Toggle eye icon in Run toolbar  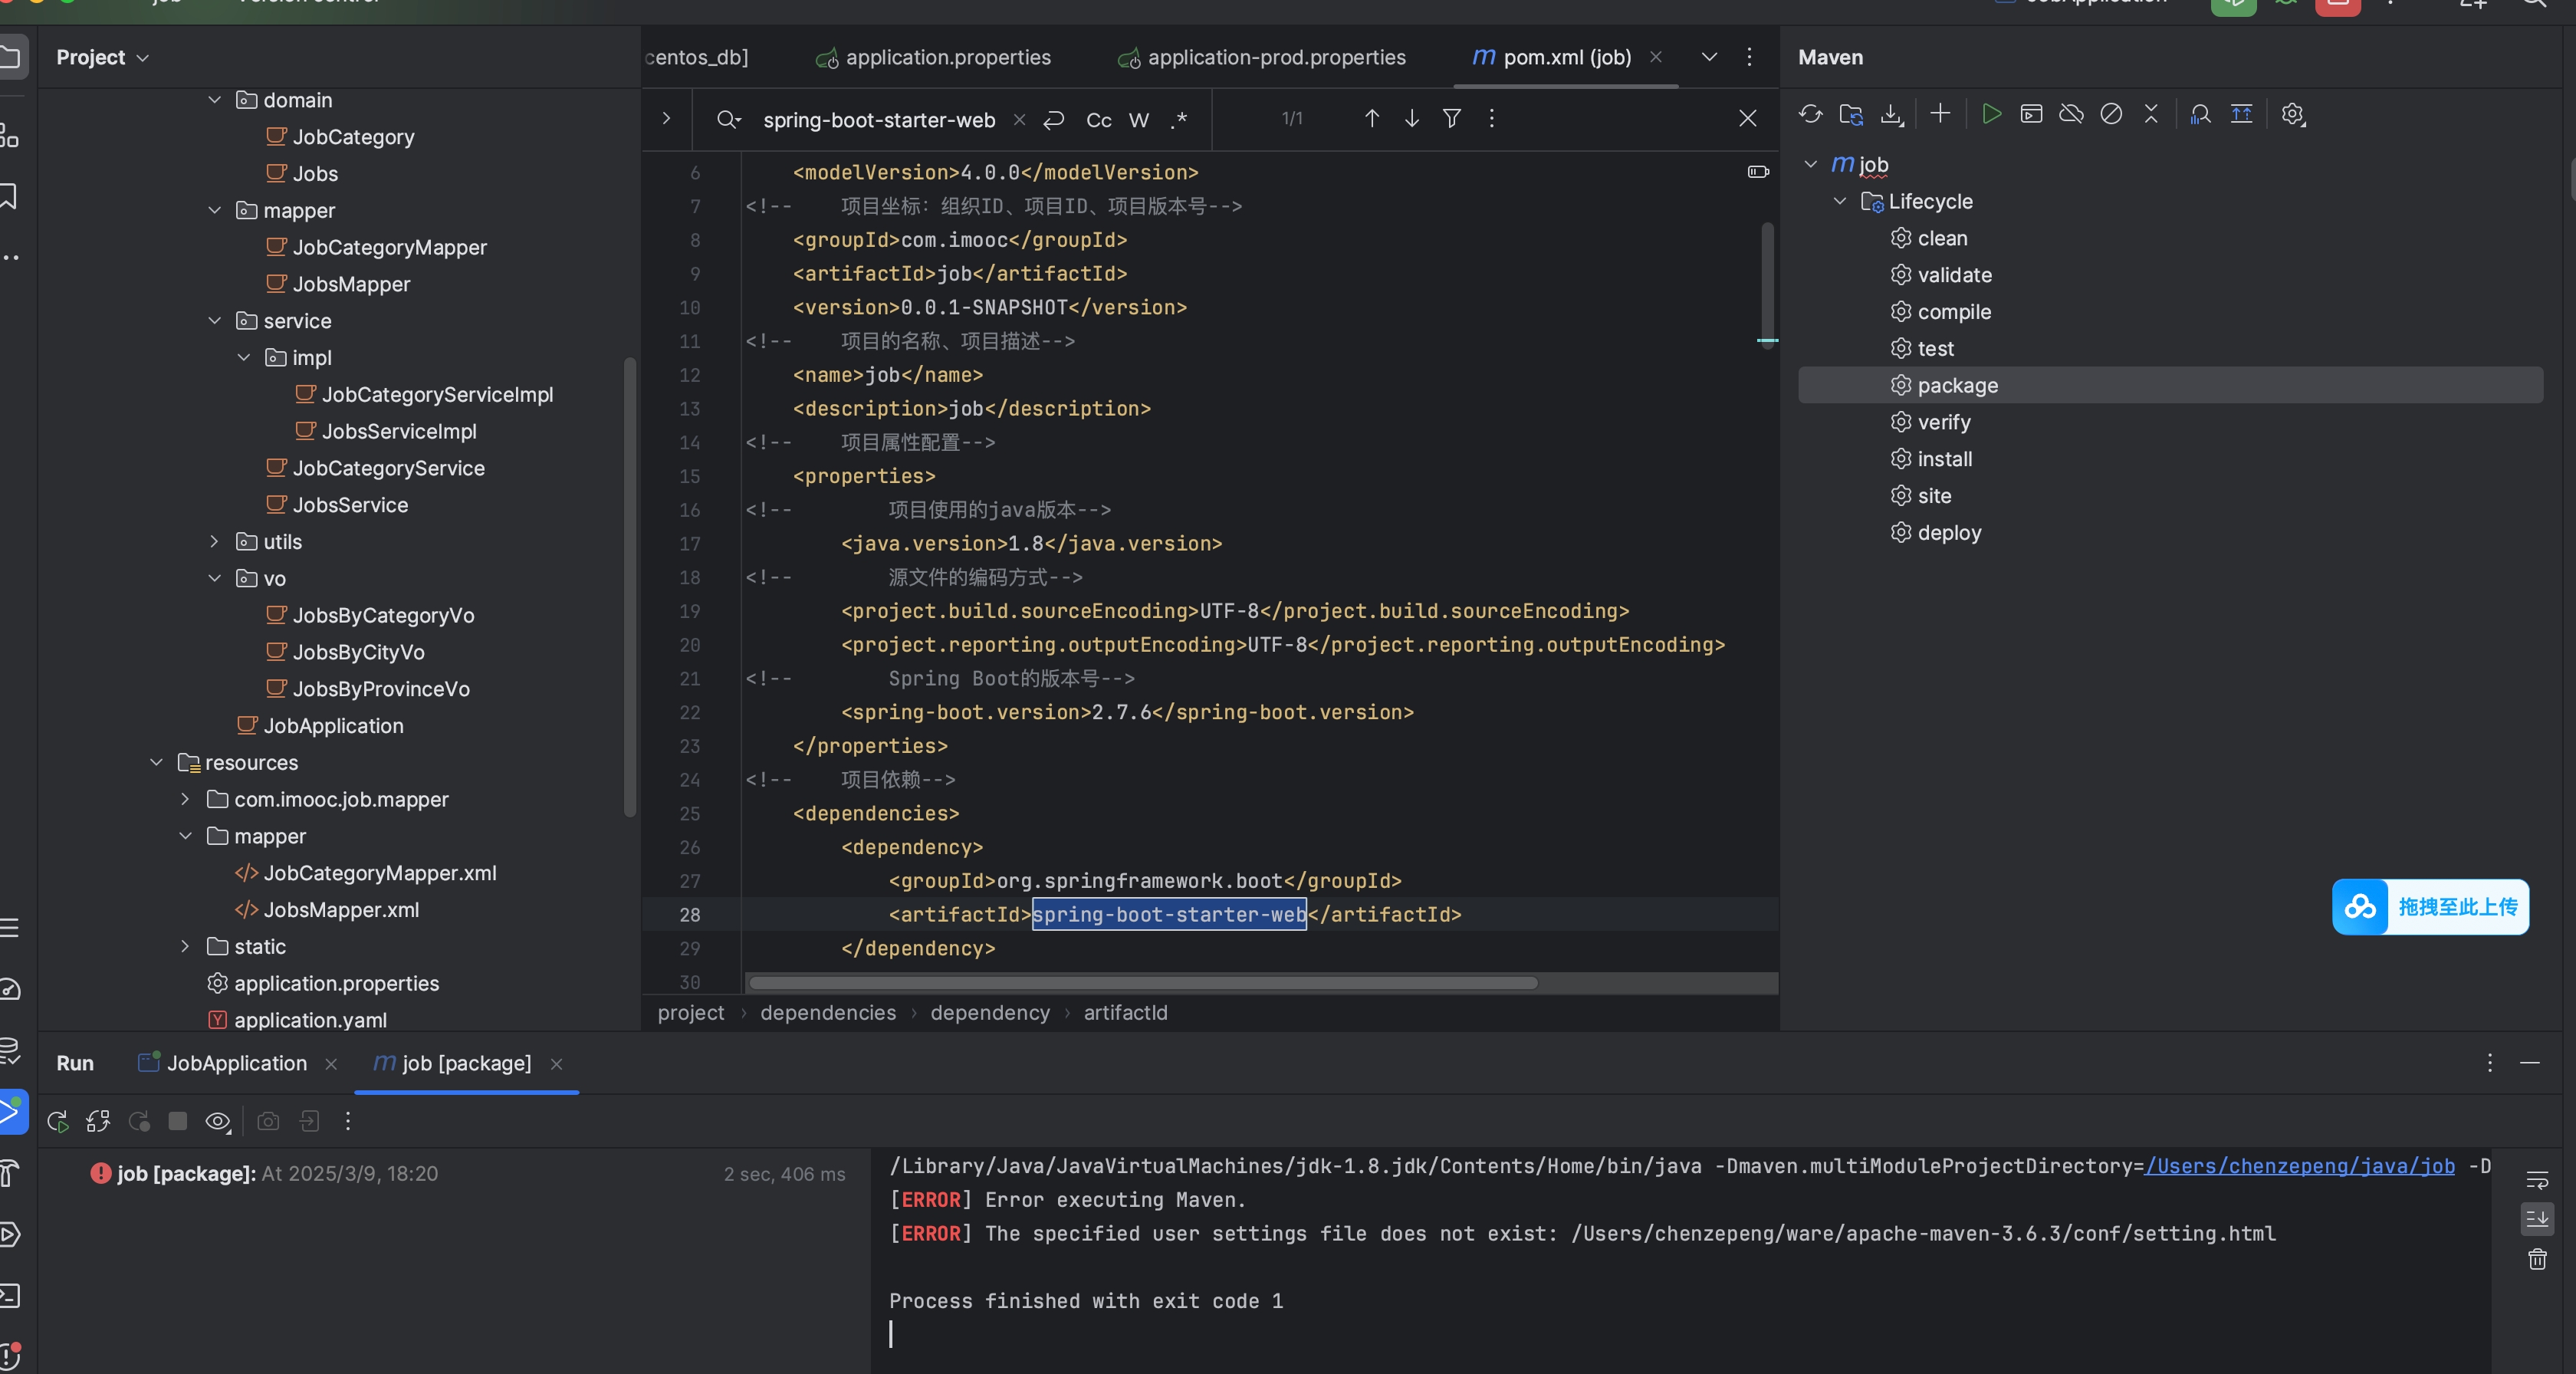(218, 1121)
